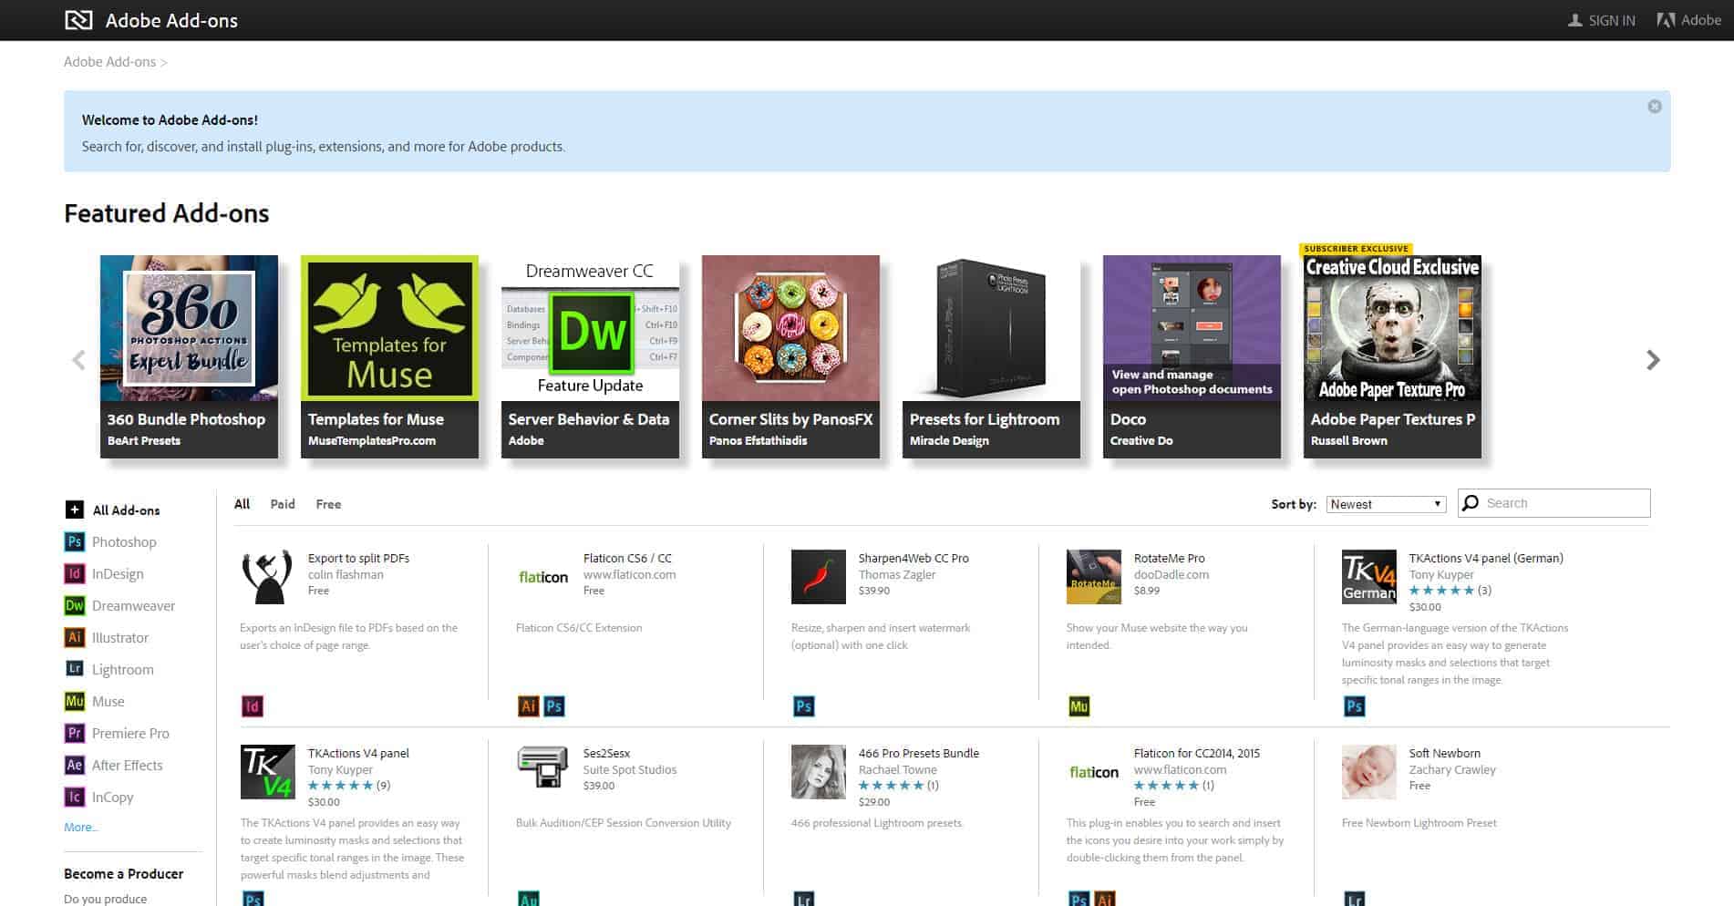Filter by Muse Mu icon in sidebar
This screenshot has height=906, width=1734.
click(74, 701)
